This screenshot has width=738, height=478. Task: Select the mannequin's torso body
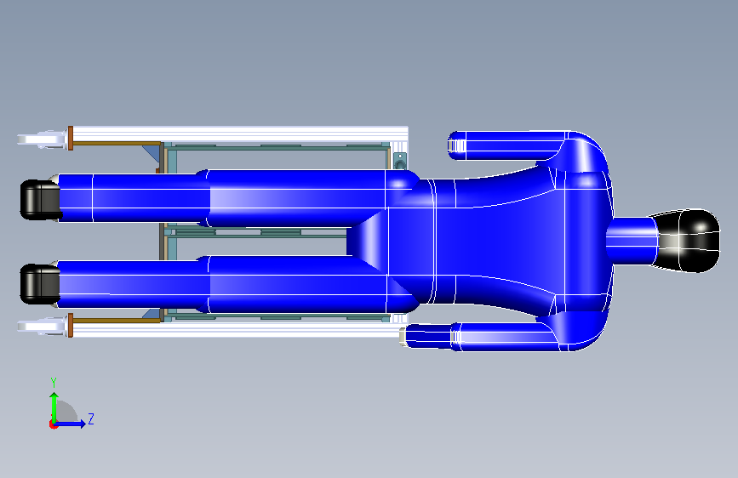(x=499, y=241)
